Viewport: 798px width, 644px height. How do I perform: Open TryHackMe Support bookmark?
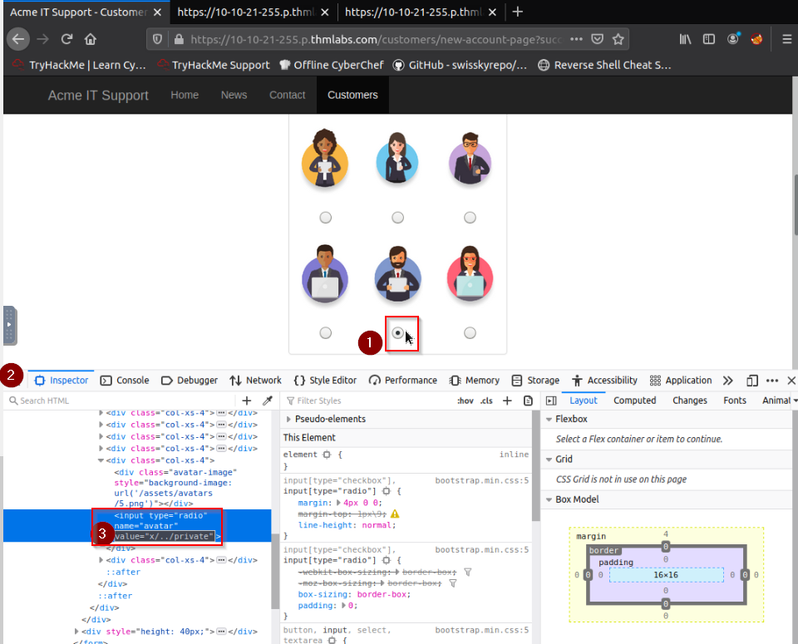[x=214, y=65]
